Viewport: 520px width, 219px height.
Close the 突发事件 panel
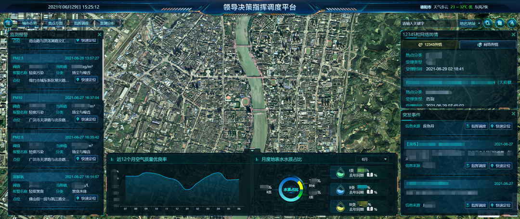click(513, 114)
